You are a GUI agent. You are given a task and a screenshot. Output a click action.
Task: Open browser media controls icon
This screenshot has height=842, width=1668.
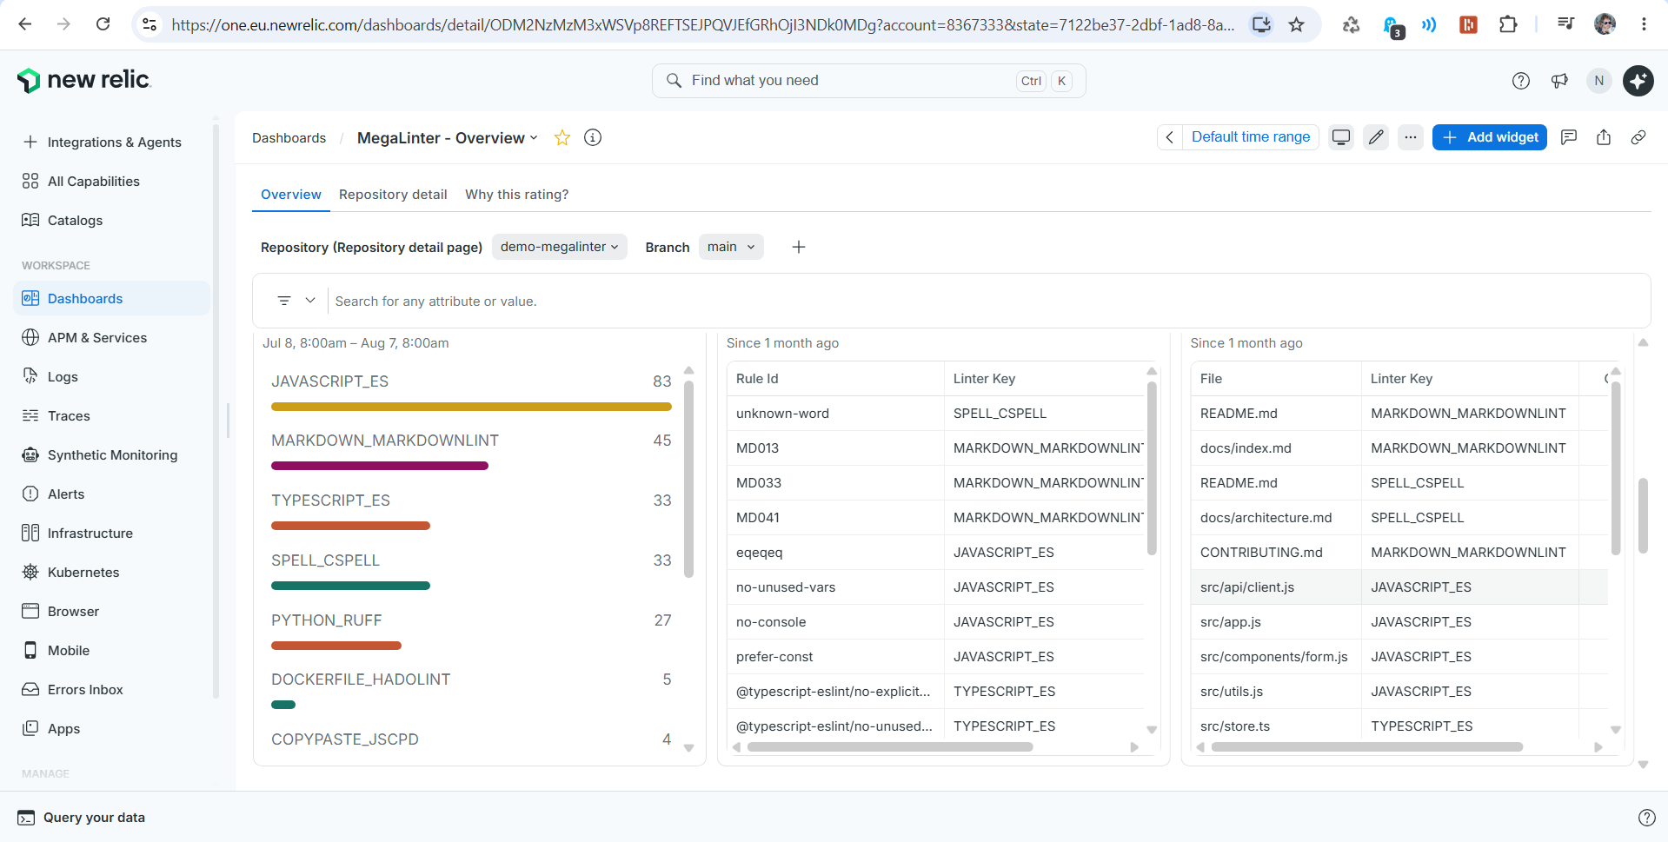1565,24
